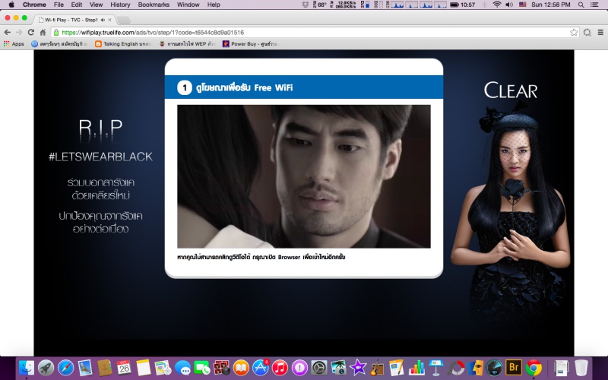The width and height of the screenshot is (608, 380).
Task: Click the Dropbox menu bar icon
Action: coord(306,5)
